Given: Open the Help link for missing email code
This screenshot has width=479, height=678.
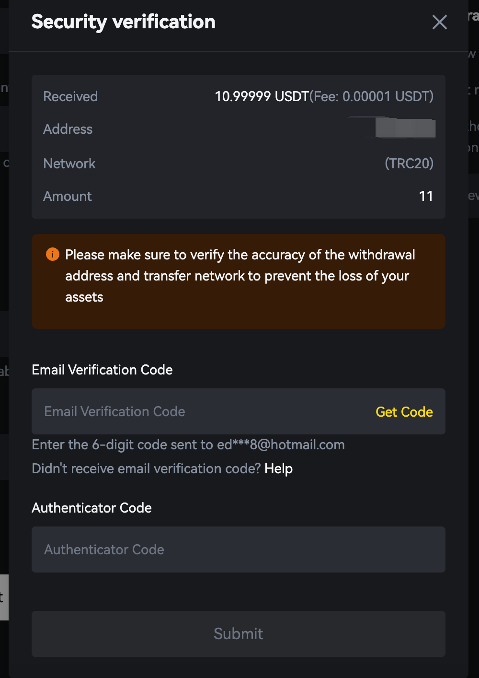Looking at the screenshot, I should pos(278,468).
